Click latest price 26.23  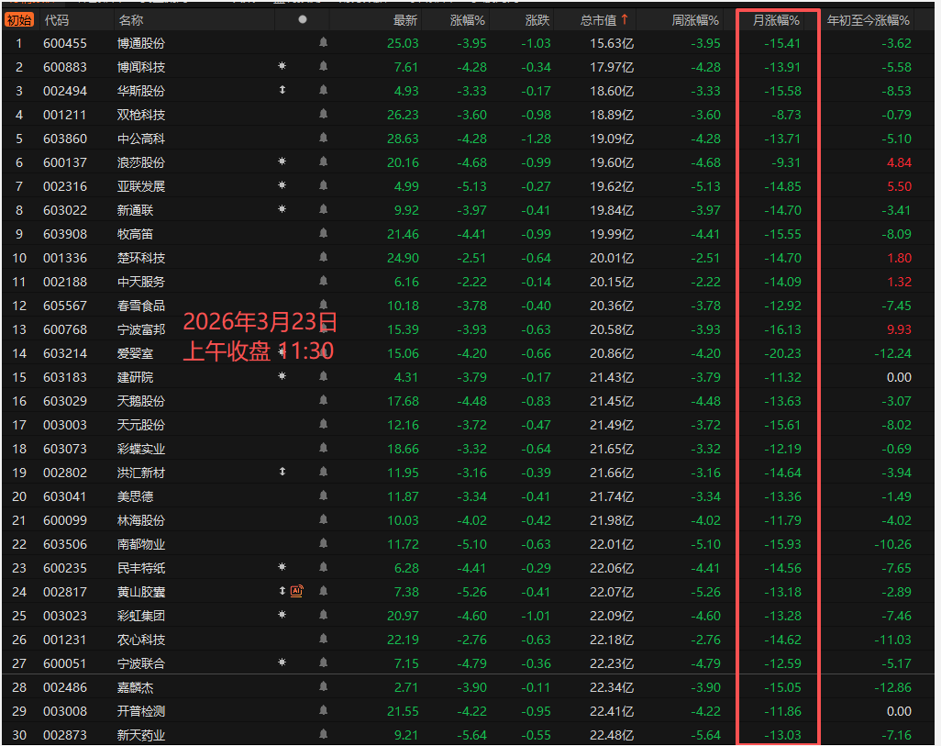[x=403, y=115]
